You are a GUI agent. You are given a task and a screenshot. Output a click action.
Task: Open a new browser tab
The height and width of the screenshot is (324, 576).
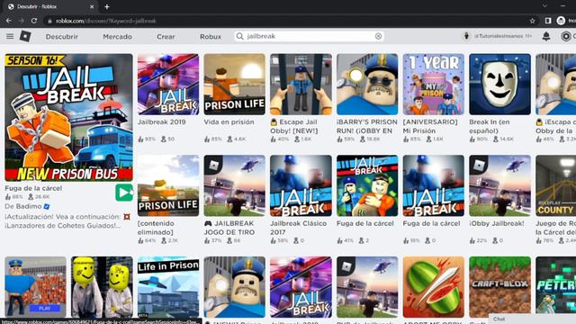(107, 6)
